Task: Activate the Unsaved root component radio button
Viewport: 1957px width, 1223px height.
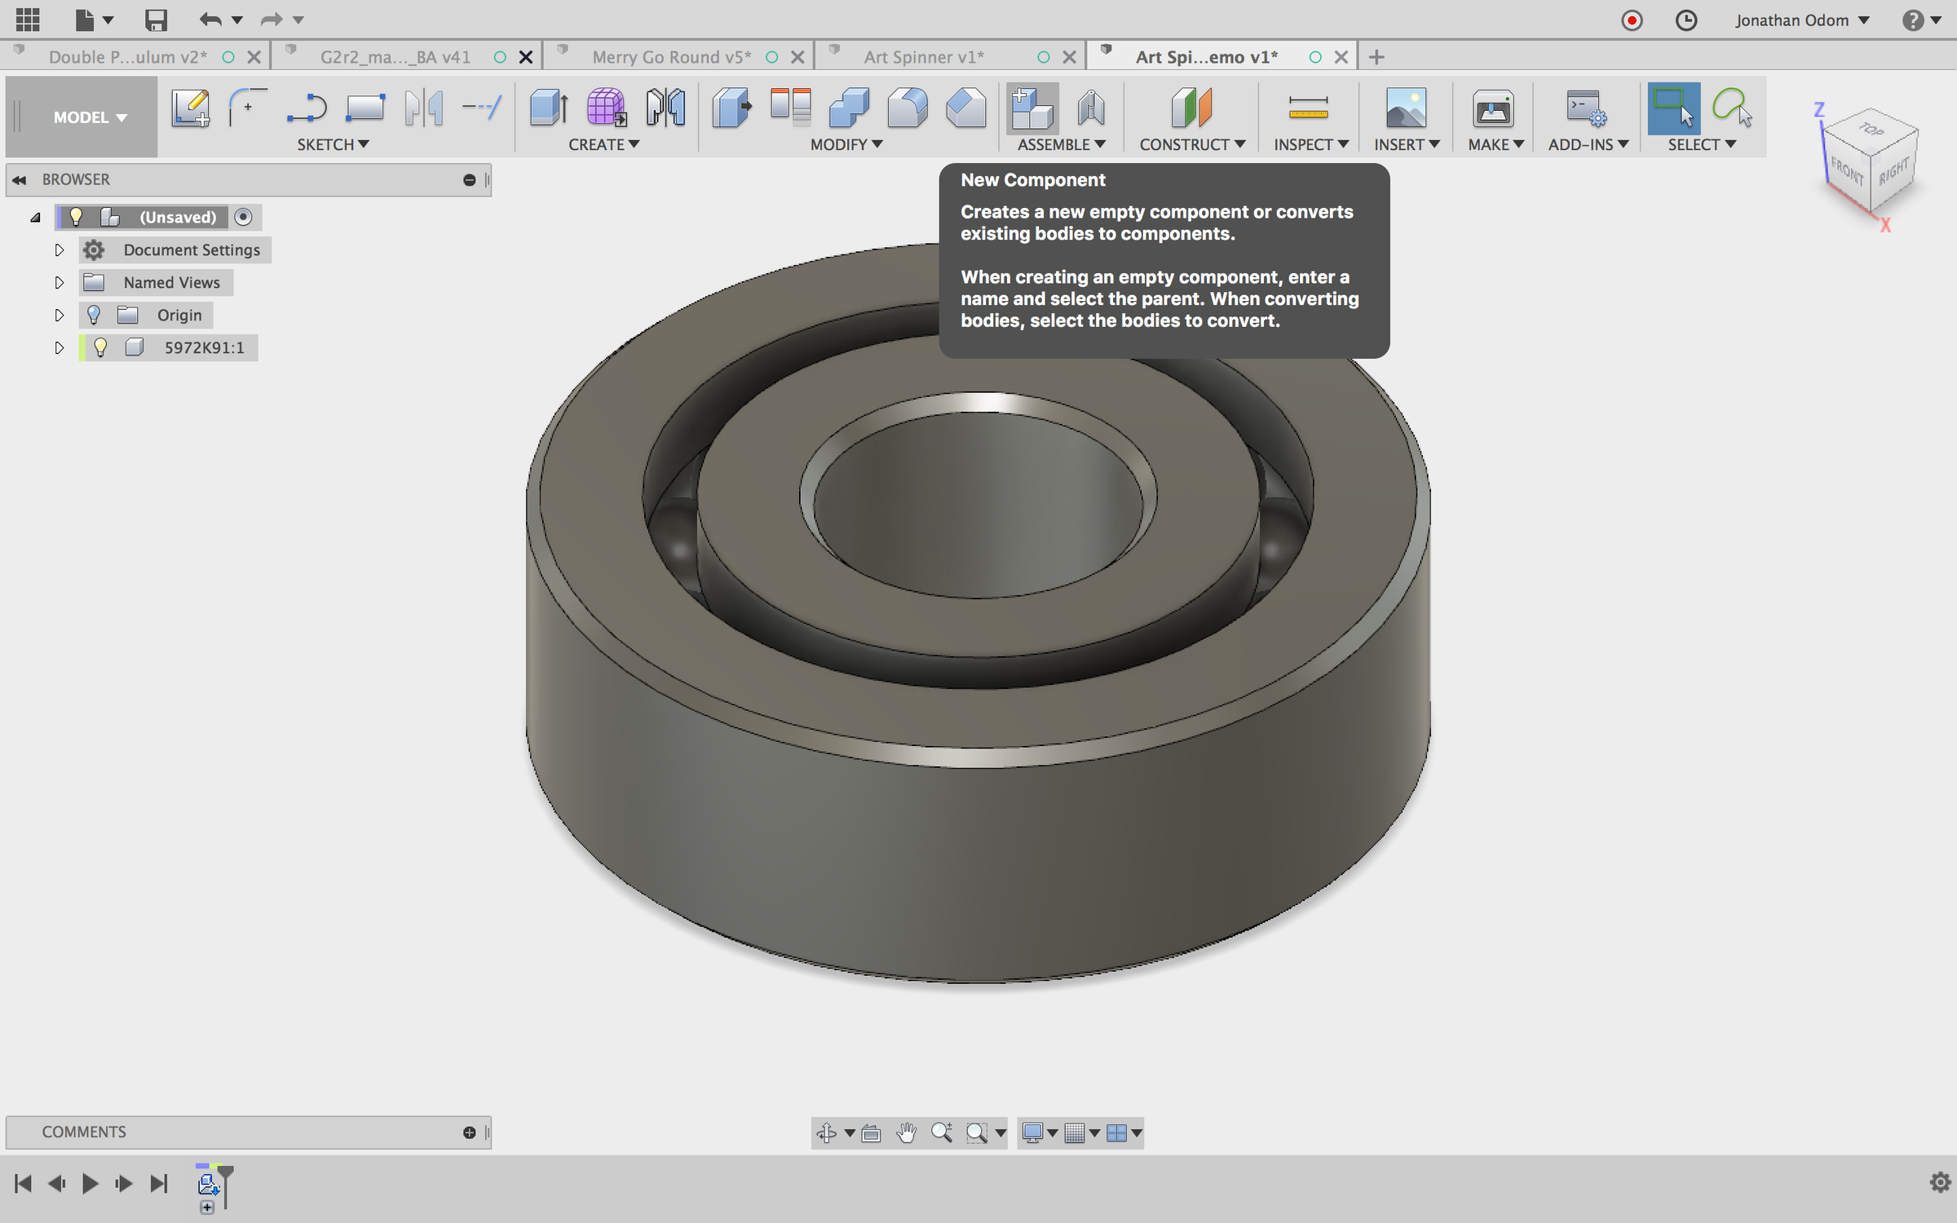Action: [243, 218]
